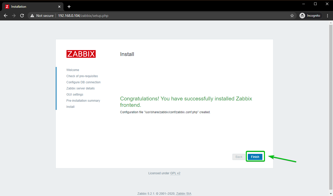Click the configuration file created text

tap(165, 112)
